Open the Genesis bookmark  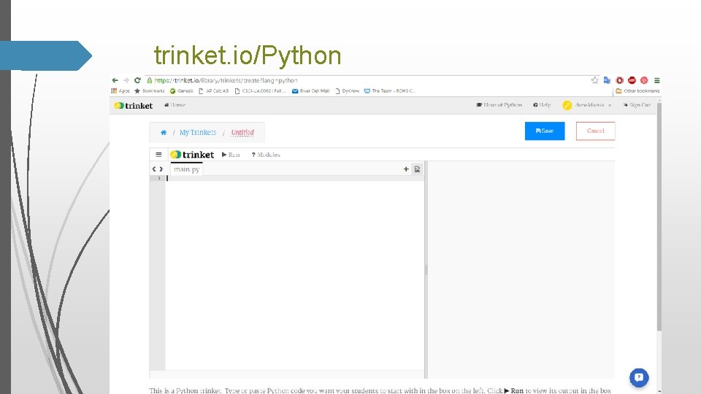pyautogui.click(x=182, y=90)
